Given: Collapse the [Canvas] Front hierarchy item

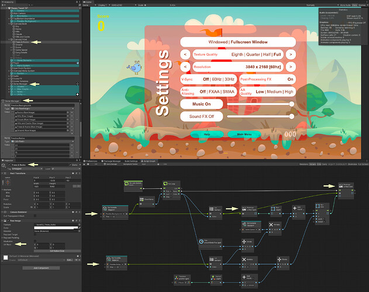Looking at the screenshot, I should click(9, 40).
